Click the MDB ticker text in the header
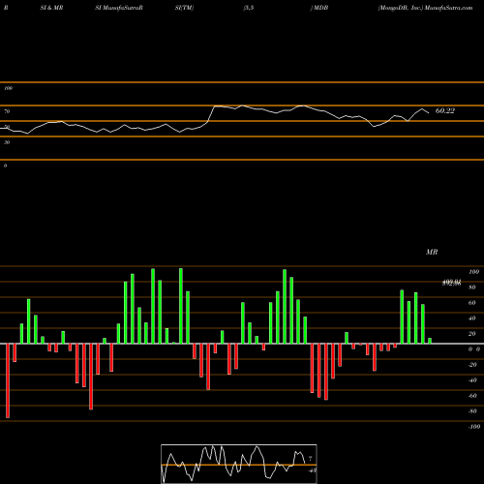The width and height of the screenshot is (484, 484). coord(320,8)
